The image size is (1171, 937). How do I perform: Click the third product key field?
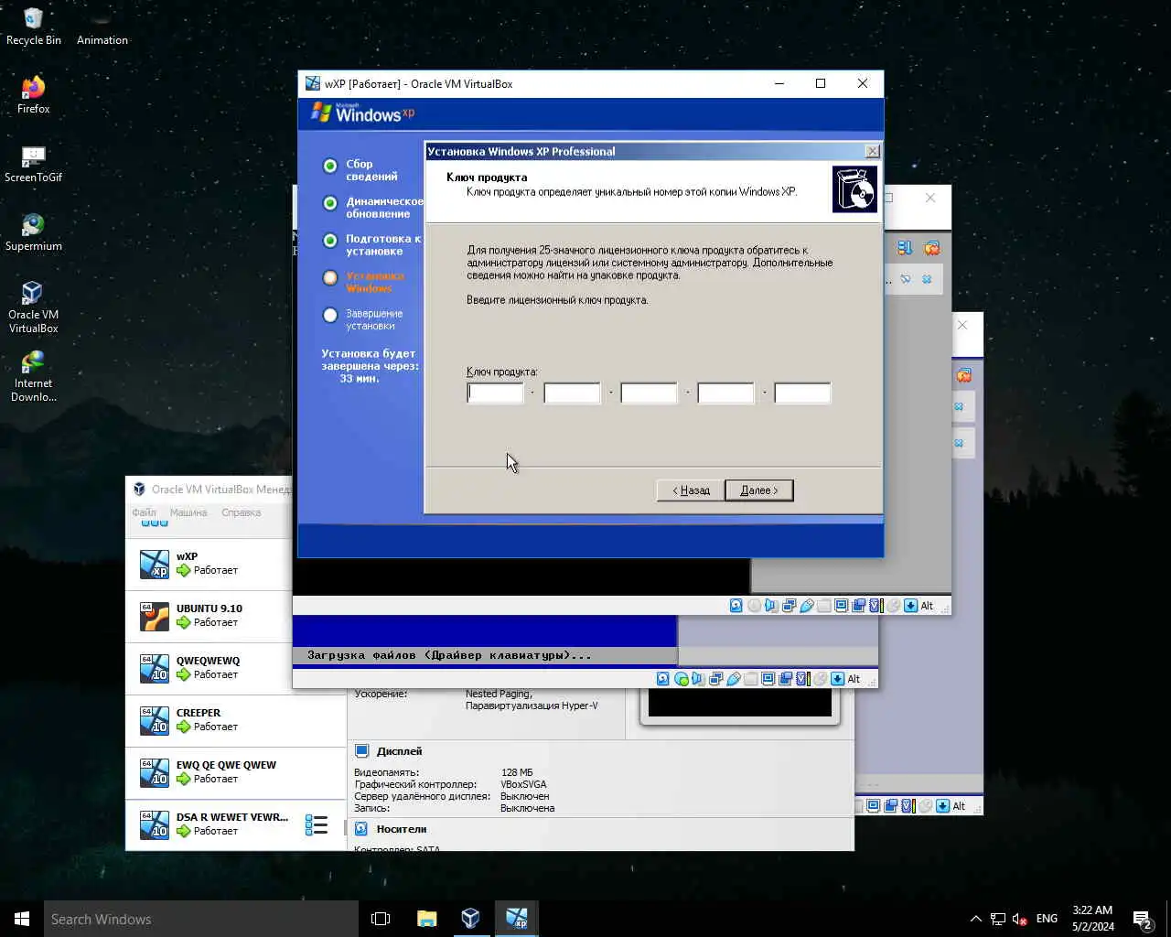650,393
